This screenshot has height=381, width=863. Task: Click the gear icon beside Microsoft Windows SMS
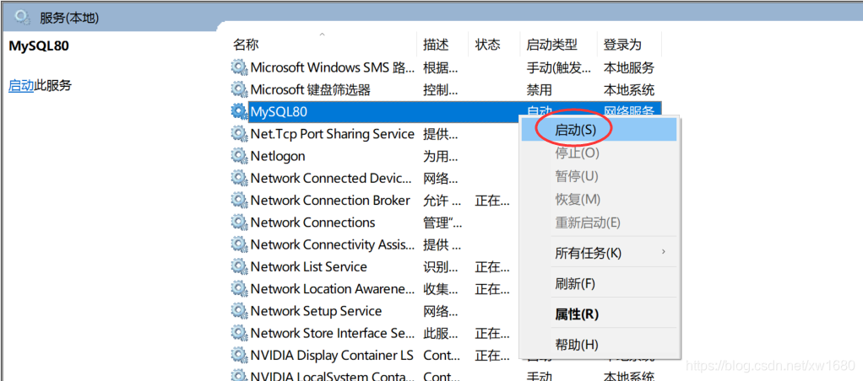pos(239,67)
